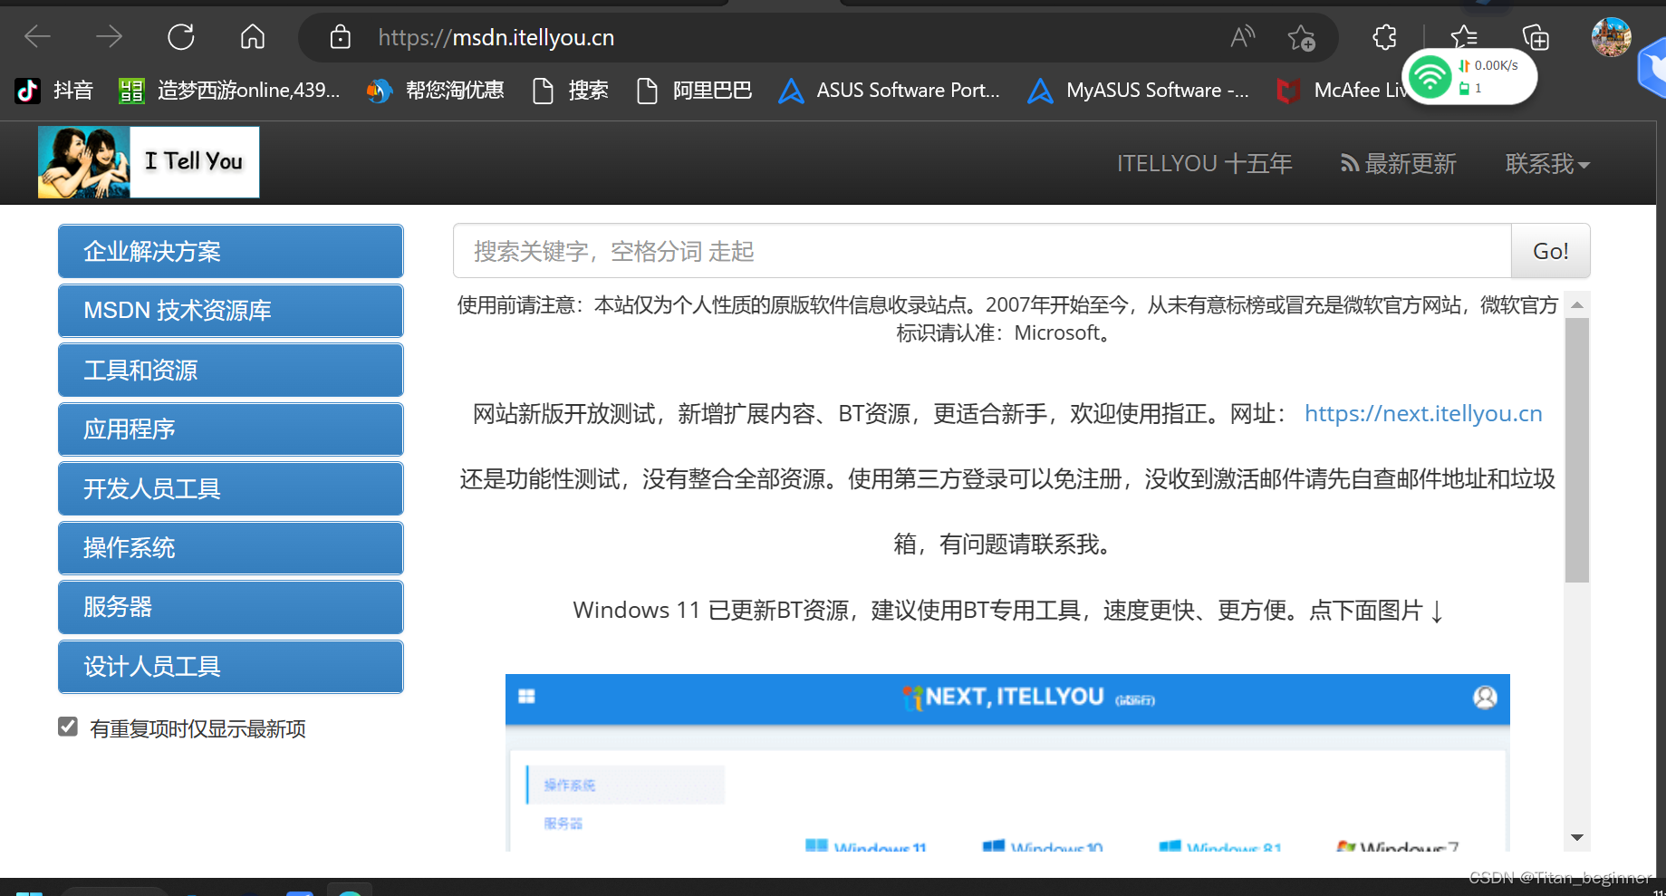
Task: Click the notice panel scrollbar thumb
Action: click(x=1577, y=449)
